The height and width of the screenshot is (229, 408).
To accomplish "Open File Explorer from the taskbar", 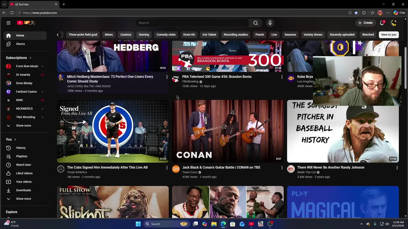I will [214, 224].
